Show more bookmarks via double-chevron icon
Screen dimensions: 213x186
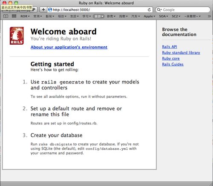pos(209,16)
